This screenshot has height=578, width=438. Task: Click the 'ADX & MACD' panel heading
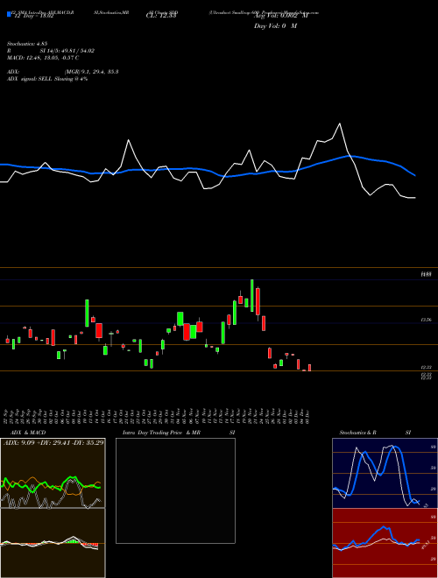point(28,433)
